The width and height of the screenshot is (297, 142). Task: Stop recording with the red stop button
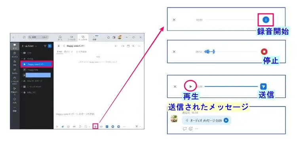[x=264, y=52]
